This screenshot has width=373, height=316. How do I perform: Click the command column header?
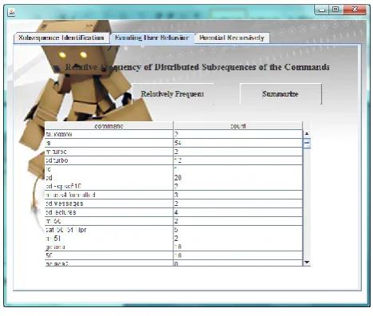point(109,126)
